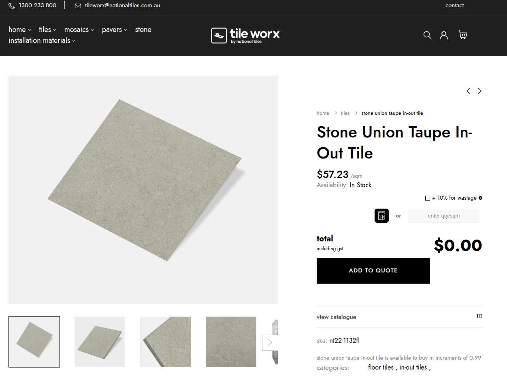This screenshot has height=376, width=507.
Task: Open the shopping cart icon
Action: (x=463, y=35)
